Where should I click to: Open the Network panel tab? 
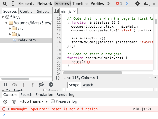click(45, 4)
